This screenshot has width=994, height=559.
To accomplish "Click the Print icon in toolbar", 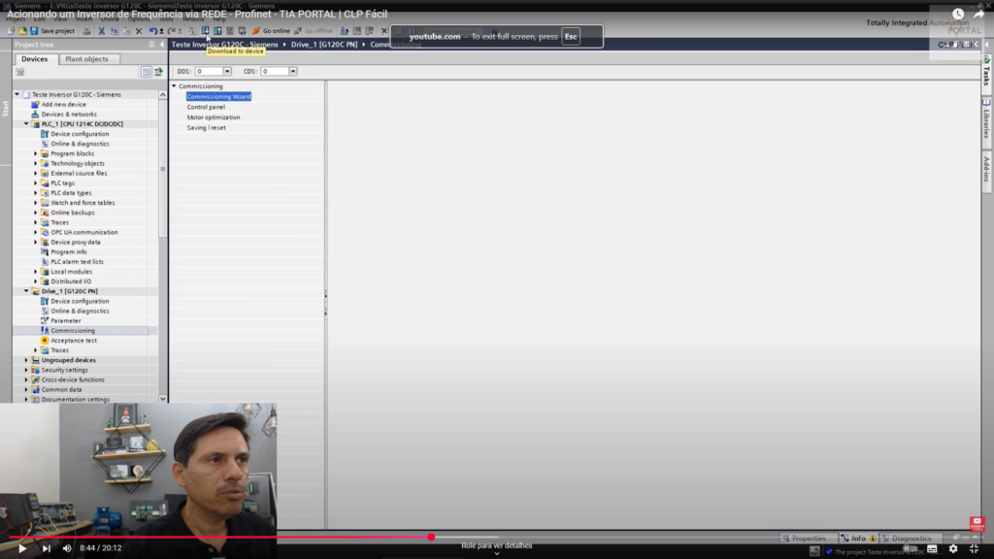I will pos(86,30).
